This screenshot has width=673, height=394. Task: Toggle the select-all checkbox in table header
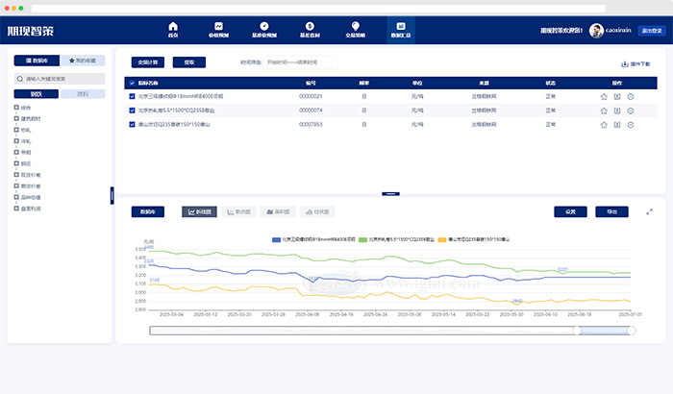pos(132,83)
